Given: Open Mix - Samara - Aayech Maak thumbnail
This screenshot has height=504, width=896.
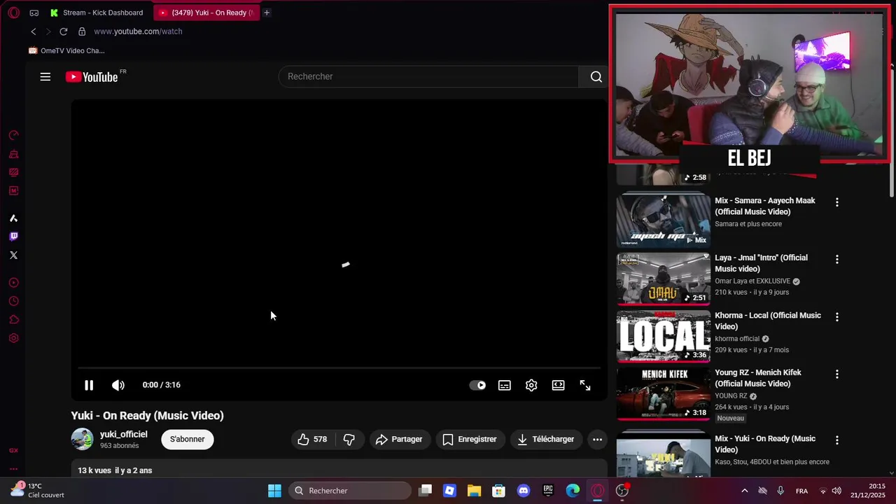Looking at the screenshot, I should click(x=663, y=220).
